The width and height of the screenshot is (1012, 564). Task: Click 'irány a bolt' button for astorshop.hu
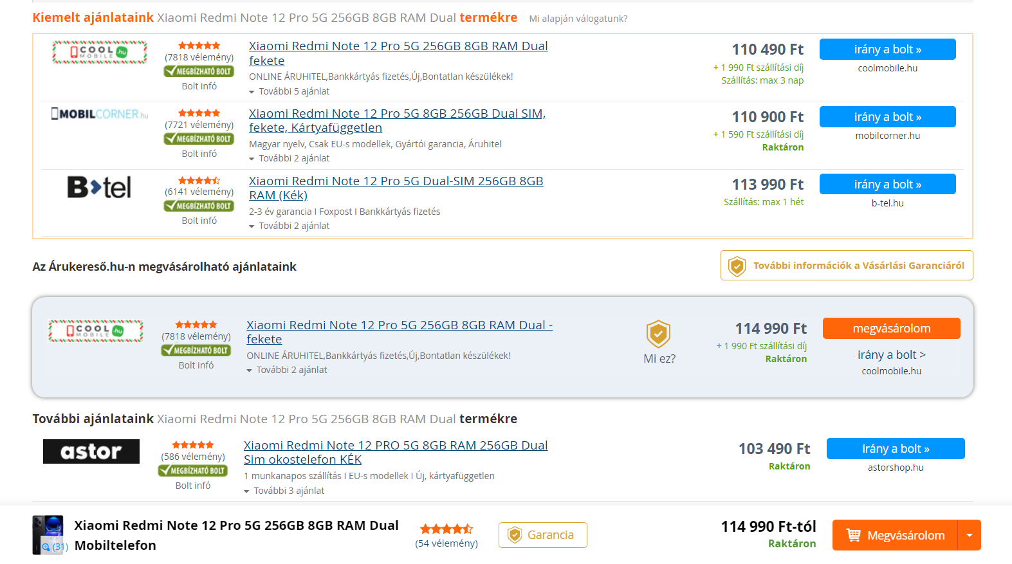[x=896, y=449]
